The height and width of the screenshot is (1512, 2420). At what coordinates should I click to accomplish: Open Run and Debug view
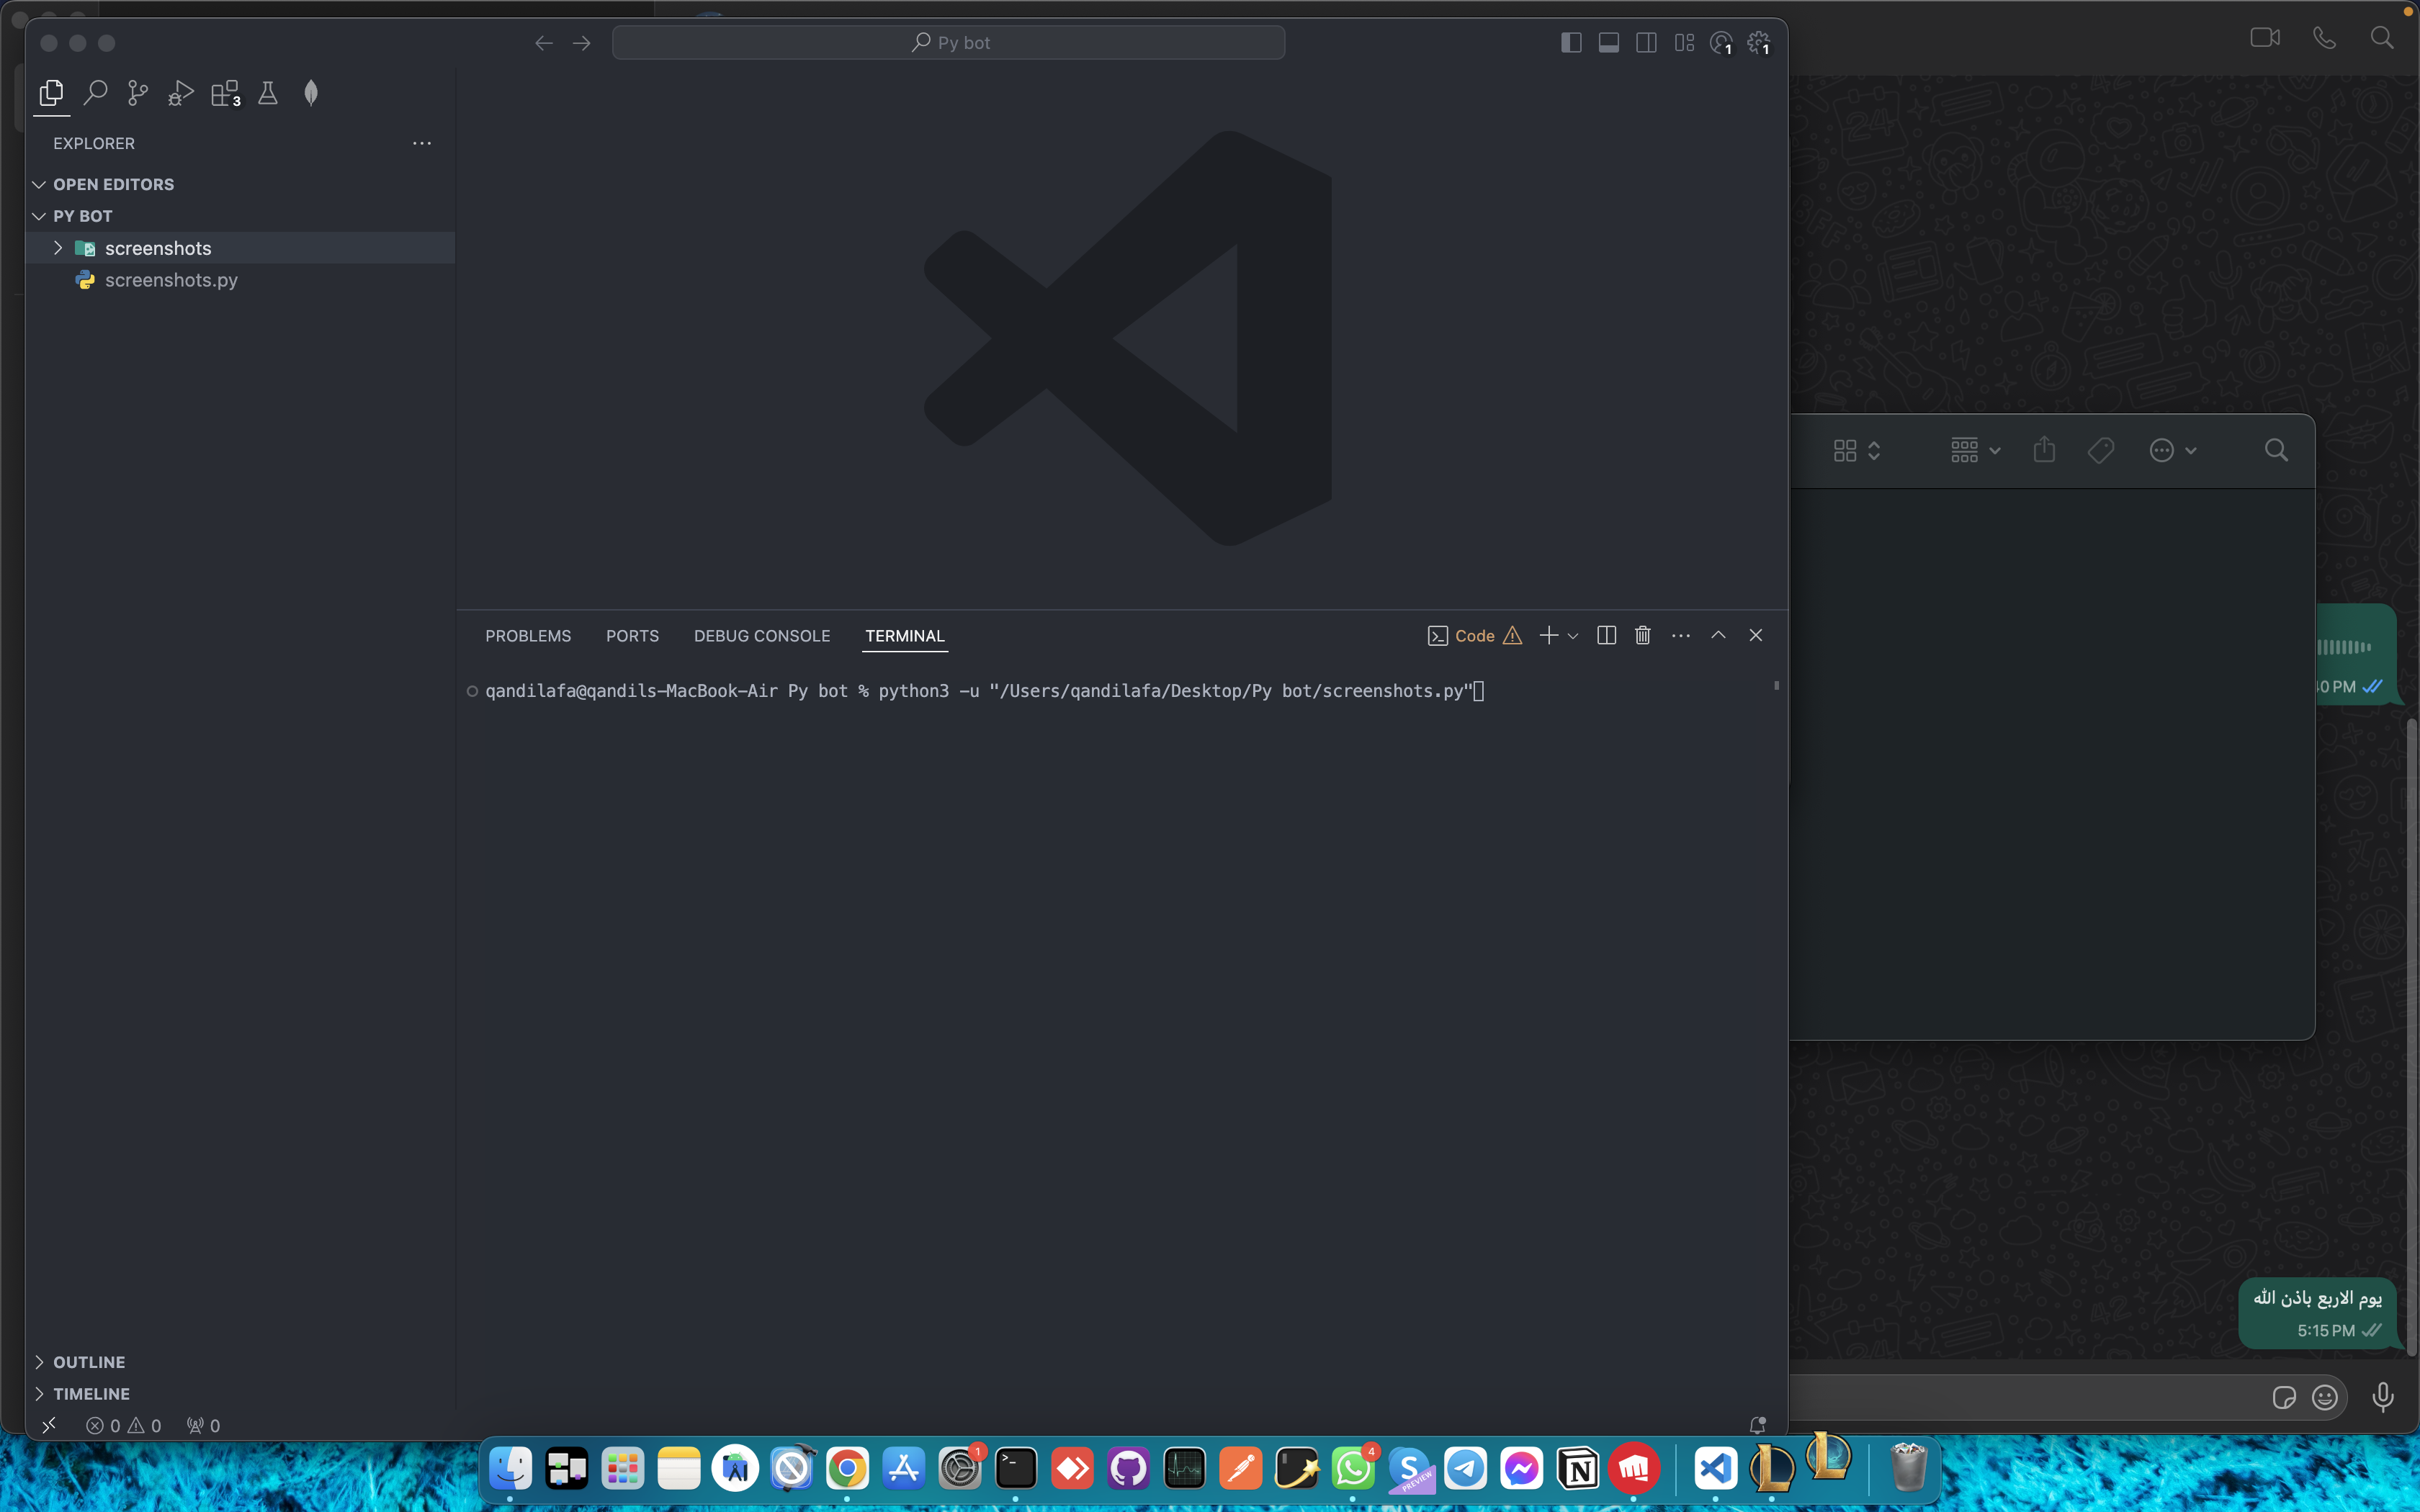[x=181, y=94]
